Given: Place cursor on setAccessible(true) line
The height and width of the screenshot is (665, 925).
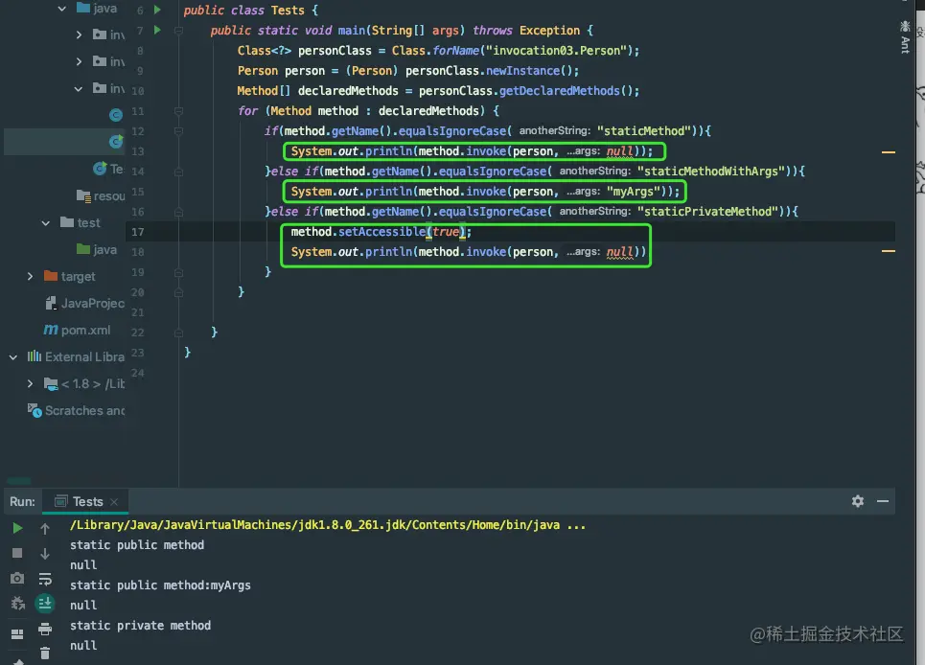Looking at the screenshot, I should [x=381, y=232].
